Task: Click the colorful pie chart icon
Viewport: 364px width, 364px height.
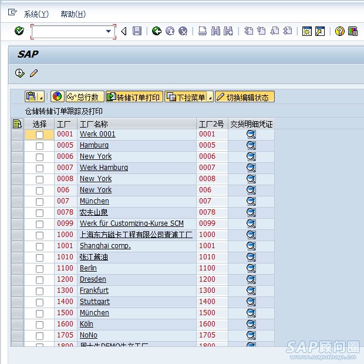Action: (58, 96)
